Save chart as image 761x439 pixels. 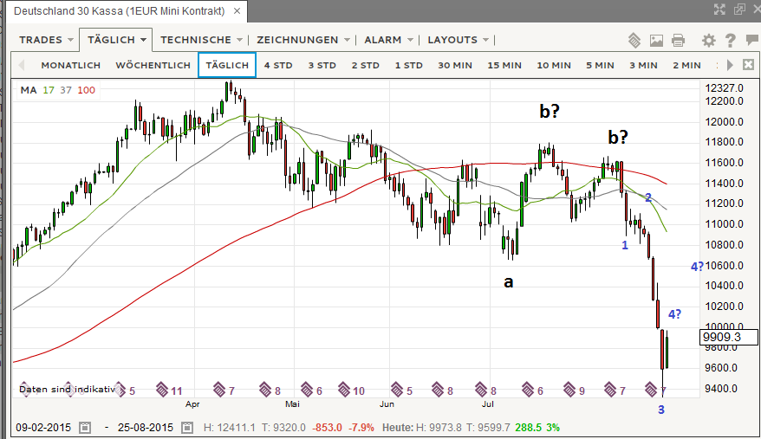pos(656,40)
